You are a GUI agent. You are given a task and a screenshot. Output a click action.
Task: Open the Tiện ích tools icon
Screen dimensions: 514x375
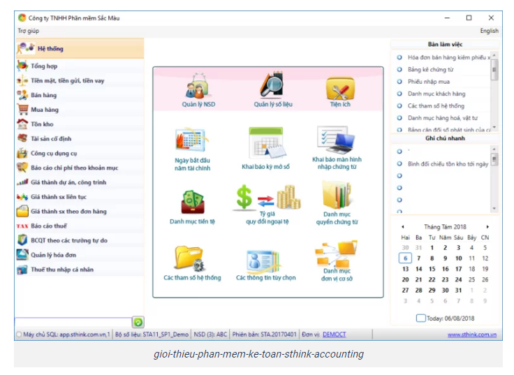pyautogui.click(x=340, y=89)
